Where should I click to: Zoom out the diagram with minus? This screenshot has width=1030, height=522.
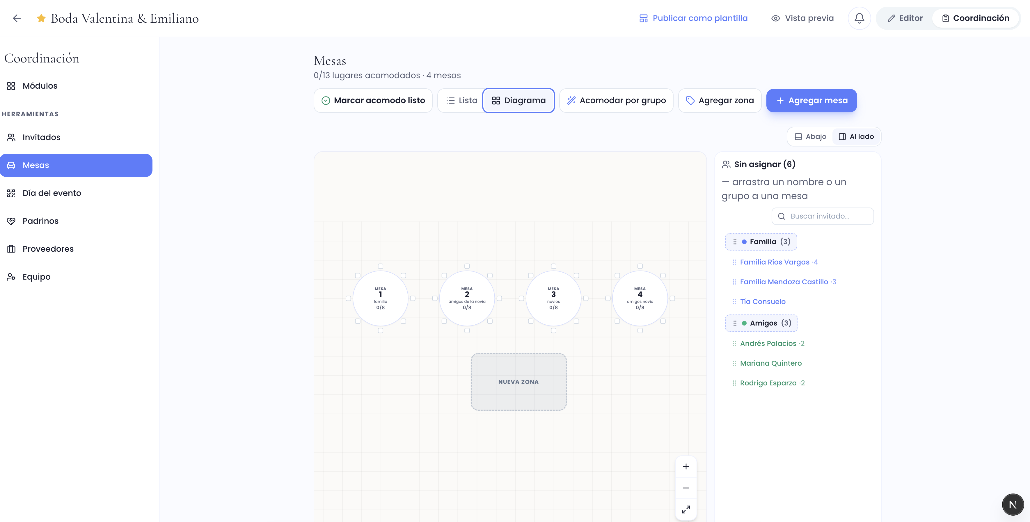[686, 488]
